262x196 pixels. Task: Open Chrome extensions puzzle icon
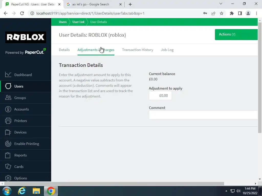click(x=232, y=13)
